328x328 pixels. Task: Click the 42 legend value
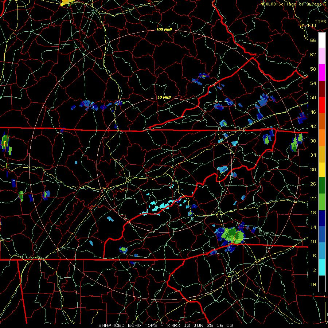coord(313,126)
